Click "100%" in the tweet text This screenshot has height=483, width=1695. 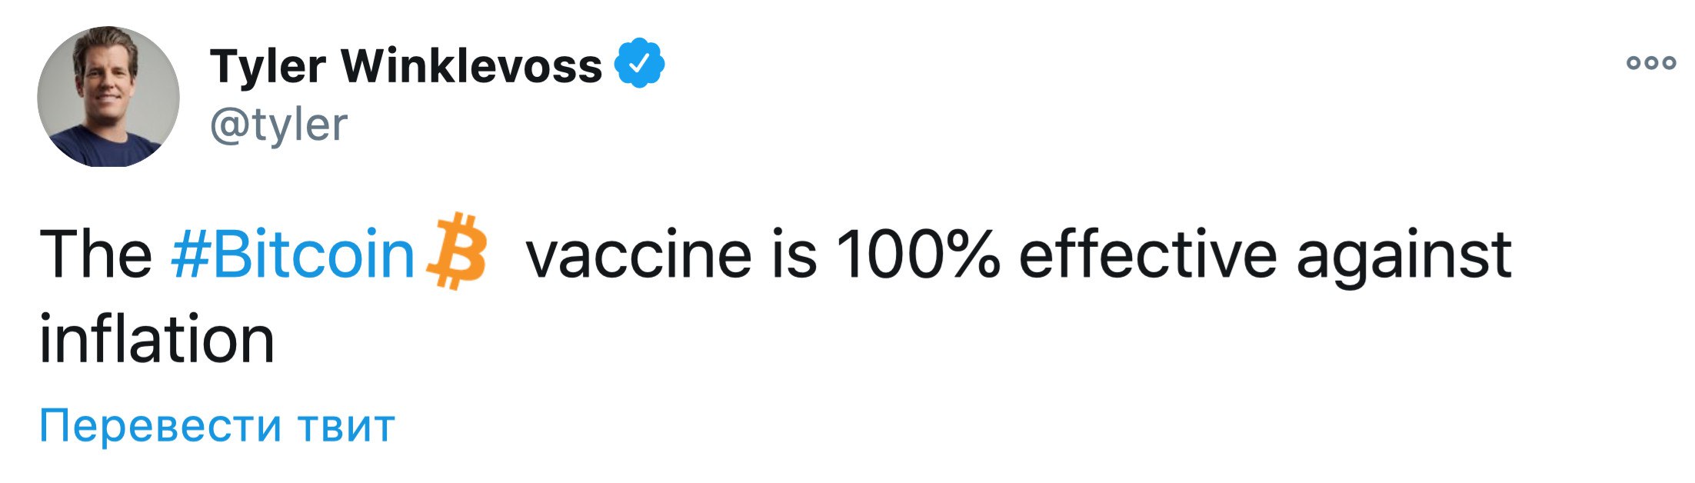pos(918,254)
